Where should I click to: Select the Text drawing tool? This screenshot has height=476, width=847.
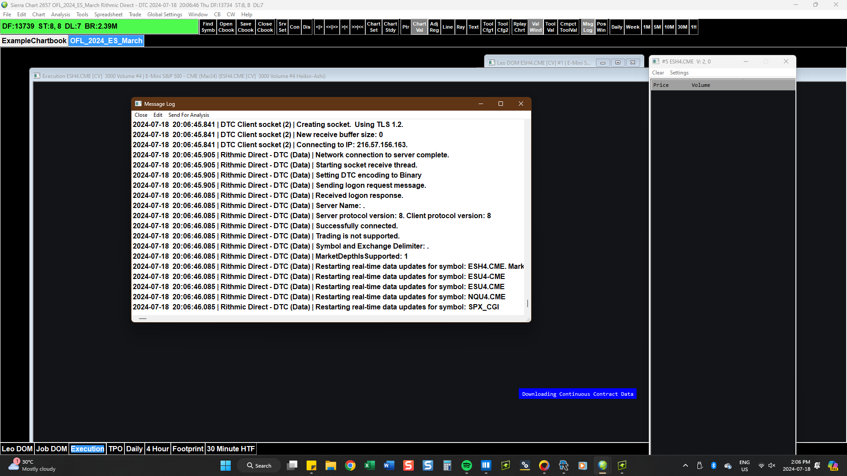tap(473, 27)
